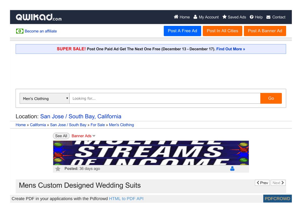Click the green money affiliate icon
This screenshot has height=214, width=302.
20,31
